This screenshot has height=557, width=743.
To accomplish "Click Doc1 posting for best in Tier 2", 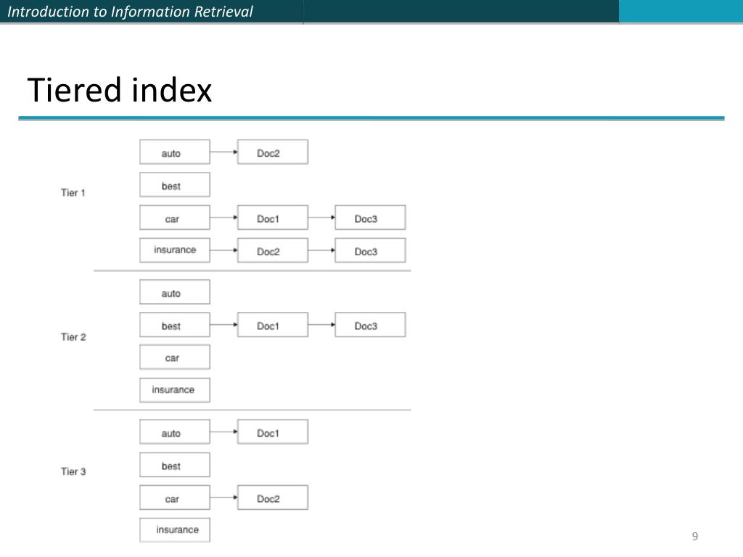I will point(273,324).
